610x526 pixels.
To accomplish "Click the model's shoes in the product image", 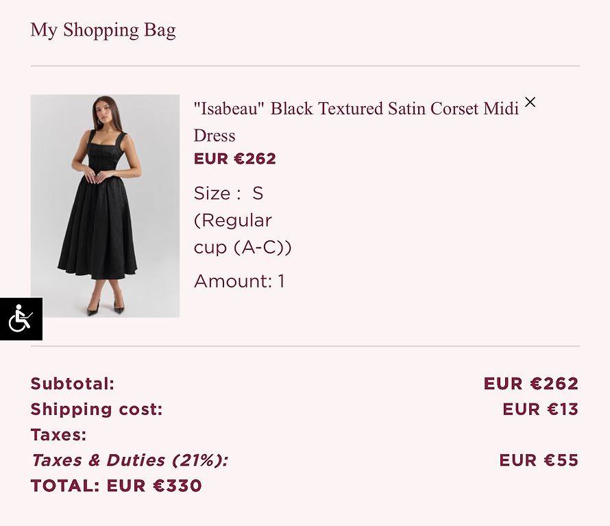I will 106,307.
